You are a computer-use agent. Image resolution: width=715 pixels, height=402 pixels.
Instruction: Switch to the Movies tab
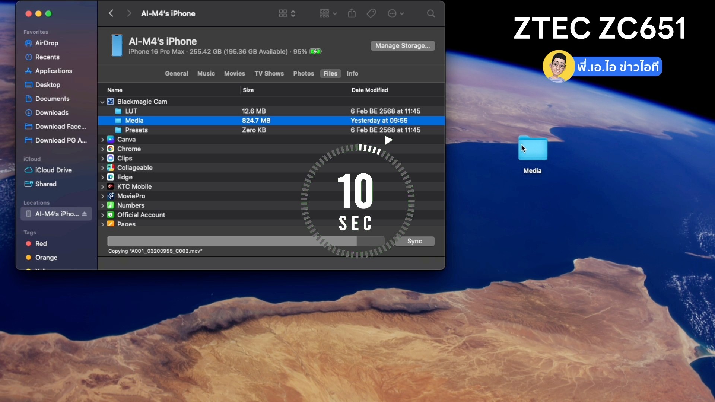[x=235, y=73]
